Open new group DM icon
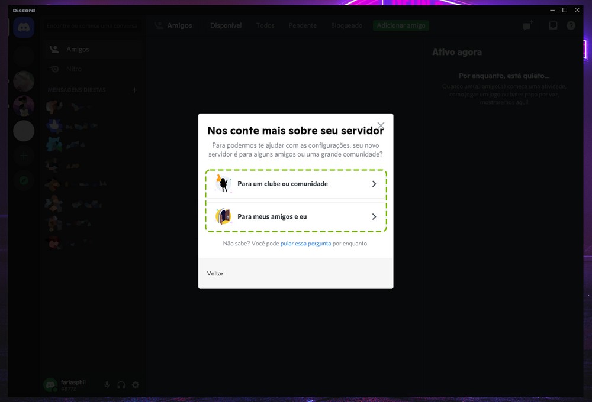Image resolution: width=592 pixels, height=402 pixels. (527, 25)
